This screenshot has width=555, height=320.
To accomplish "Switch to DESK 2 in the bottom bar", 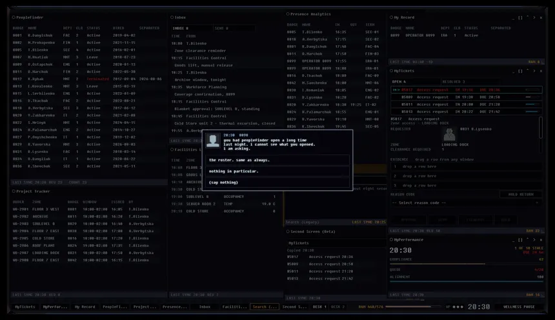I will (x=338, y=307).
